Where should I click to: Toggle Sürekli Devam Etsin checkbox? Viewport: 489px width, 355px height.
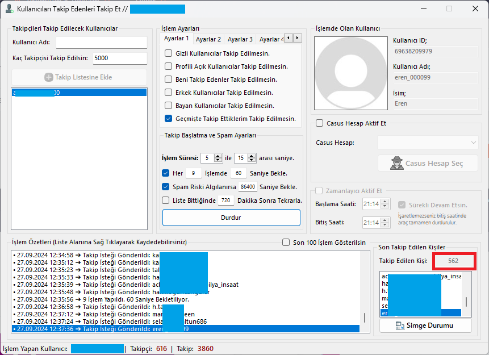click(x=402, y=205)
